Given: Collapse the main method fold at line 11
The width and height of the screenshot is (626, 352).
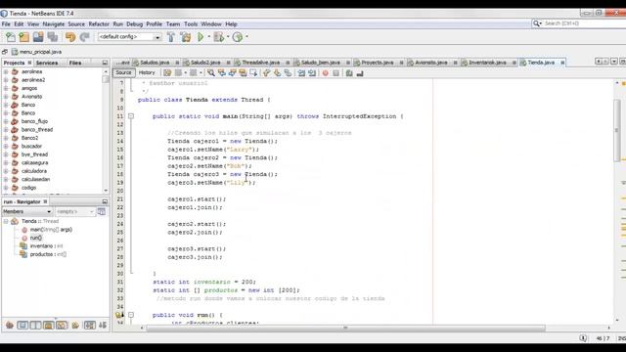Looking at the screenshot, I should pos(130,116).
